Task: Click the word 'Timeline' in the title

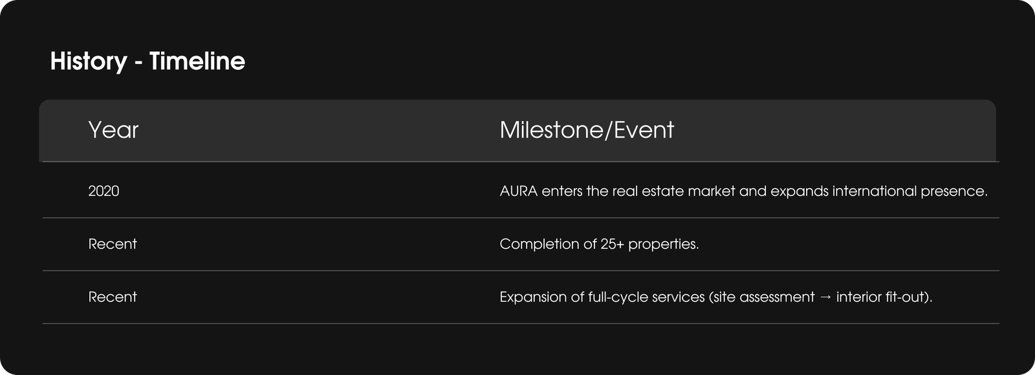Action: [197, 61]
